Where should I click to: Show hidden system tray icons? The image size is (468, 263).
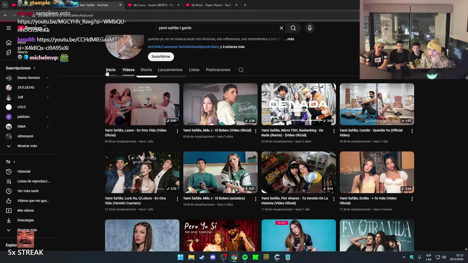(x=404, y=257)
